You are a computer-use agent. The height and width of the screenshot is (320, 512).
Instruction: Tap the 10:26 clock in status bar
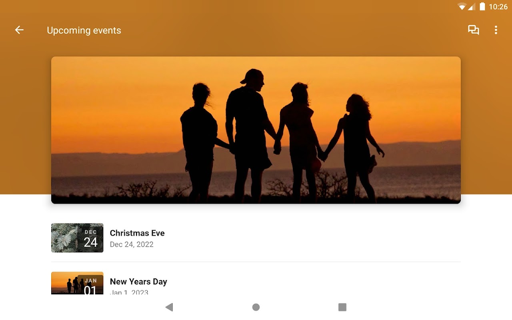[x=498, y=7]
